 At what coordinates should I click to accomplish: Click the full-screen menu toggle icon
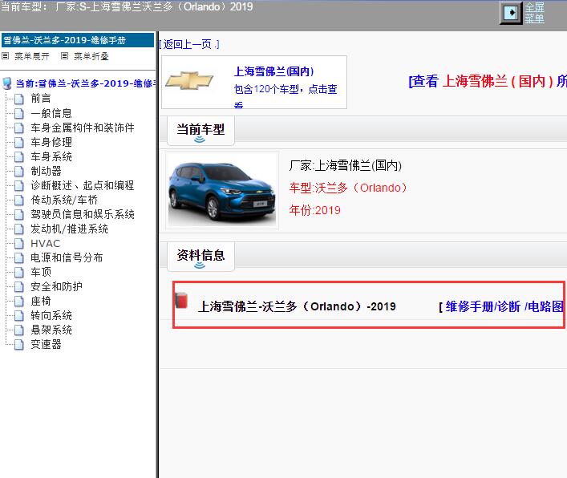pos(512,13)
